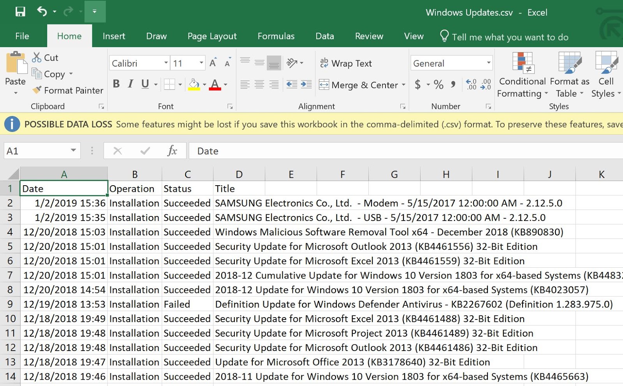Image resolution: width=623 pixels, height=386 pixels.
Task: Select the Cut icon
Action: (37, 57)
